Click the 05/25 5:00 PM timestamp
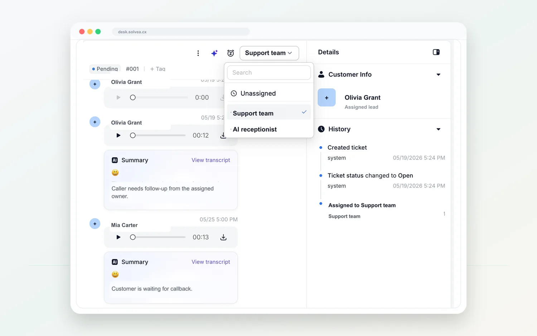This screenshot has height=336, width=537. pyautogui.click(x=219, y=220)
